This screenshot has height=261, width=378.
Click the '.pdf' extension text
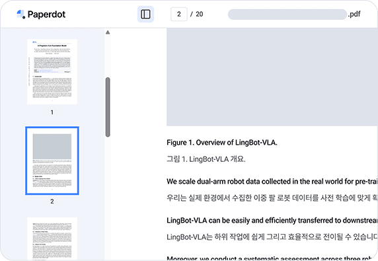tap(354, 15)
